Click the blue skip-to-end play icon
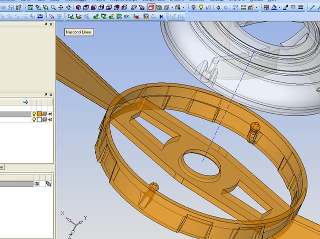The height and width of the screenshot is (239, 320). point(161,16)
